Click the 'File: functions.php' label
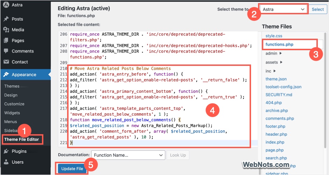329x175 pixels. [76, 16]
